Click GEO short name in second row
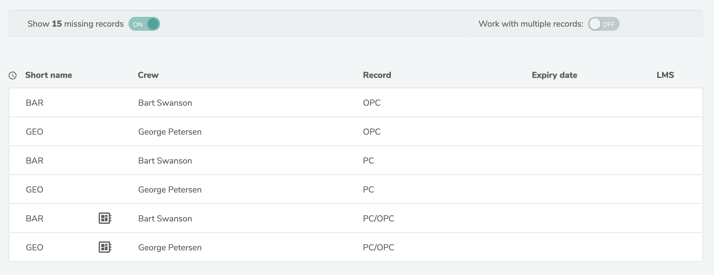The height and width of the screenshot is (275, 714). click(x=34, y=132)
